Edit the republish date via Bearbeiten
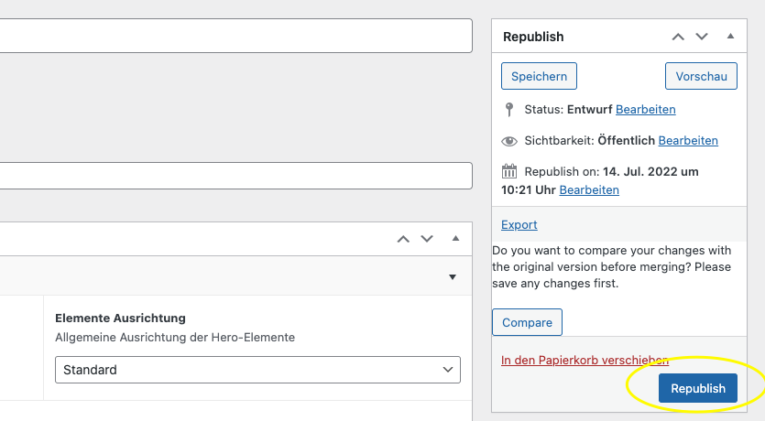The height and width of the screenshot is (421, 765). tap(589, 190)
